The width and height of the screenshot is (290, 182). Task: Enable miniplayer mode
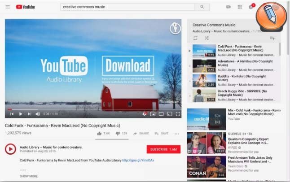(153, 114)
